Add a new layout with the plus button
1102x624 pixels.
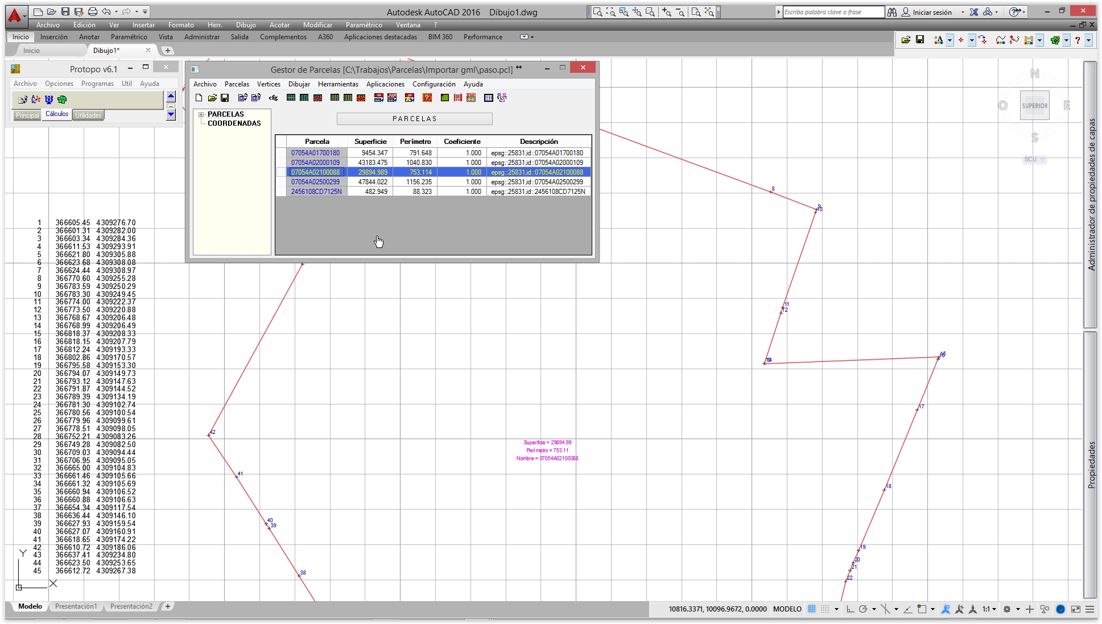coord(168,606)
